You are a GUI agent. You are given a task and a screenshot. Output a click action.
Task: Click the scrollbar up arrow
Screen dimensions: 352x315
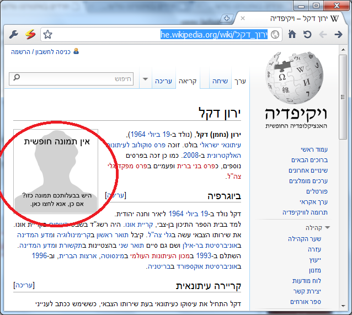[x=343, y=50]
